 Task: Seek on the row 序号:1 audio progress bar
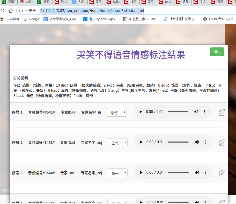click(x=178, y=112)
